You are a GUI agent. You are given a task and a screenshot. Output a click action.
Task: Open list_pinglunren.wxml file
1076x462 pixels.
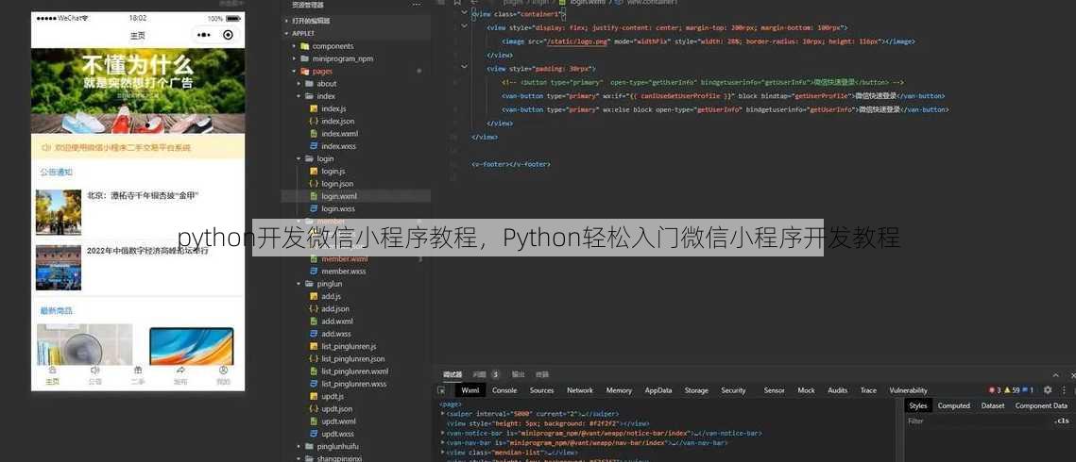(355, 371)
